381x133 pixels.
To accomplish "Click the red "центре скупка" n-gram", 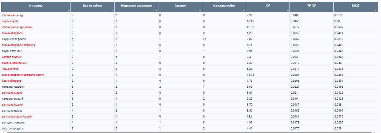I will [11, 57].
